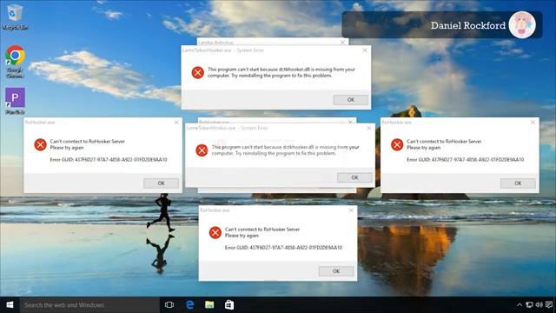The width and height of the screenshot is (556, 313).
Task: Close the RoHooker window hidden behind the middle dialog
Action: pos(350,122)
